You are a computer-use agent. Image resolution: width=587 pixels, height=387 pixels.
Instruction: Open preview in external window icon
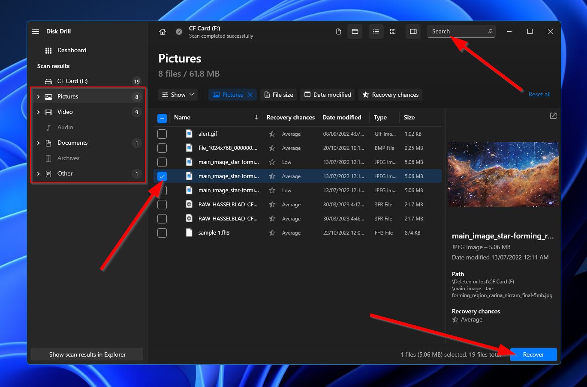pos(553,116)
